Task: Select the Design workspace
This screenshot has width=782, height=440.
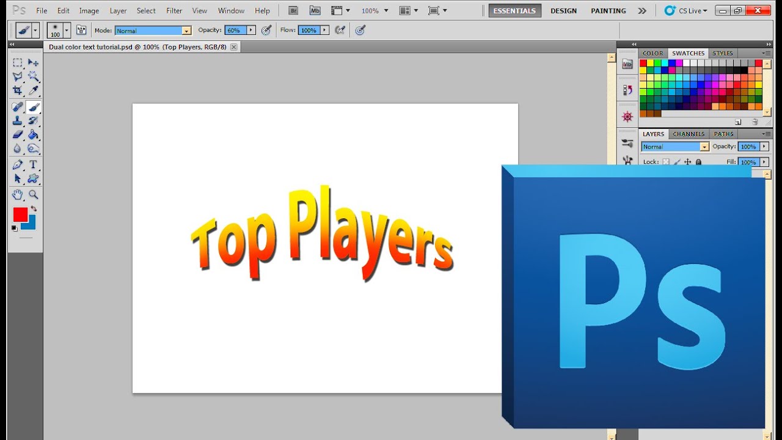Action: (563, 10)
